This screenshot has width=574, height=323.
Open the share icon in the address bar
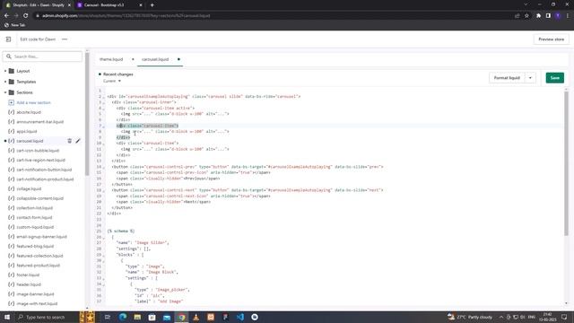[x=517, y=16]
